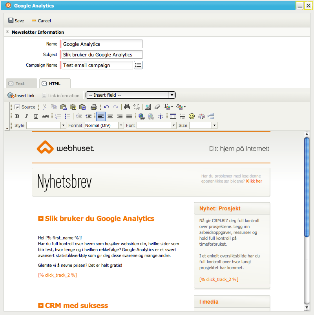Click the Insert Horizontal Line icon

pyautogui.click(x=183, y=116)
